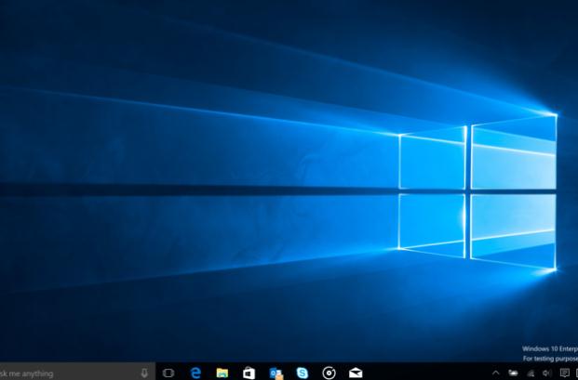Activate the Cortana microphone icon
The image size is (578, 380).
tap(144, 373)
